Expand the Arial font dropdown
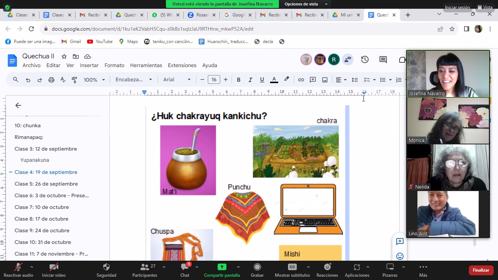This screenshot has height=280, width=498. pos(177,79)
